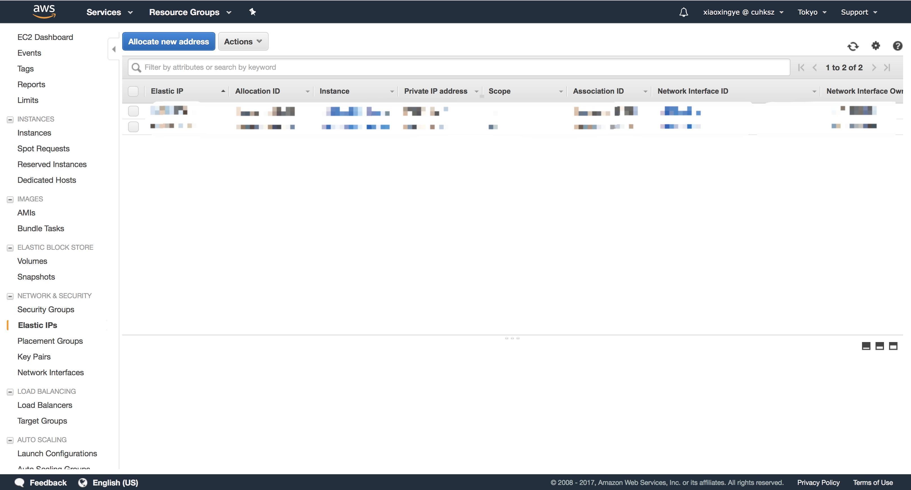Screen dimensions: 911x490
Task: Go to next page icon
Action: click(874, 68)
